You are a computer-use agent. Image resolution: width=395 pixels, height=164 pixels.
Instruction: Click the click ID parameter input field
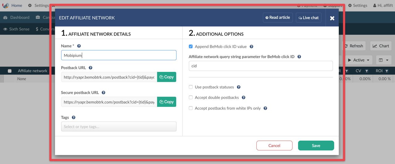260,66
